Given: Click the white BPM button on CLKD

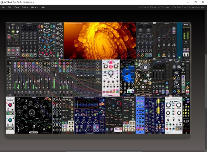Looking at the screenshot, I should (x=17, y=32).
